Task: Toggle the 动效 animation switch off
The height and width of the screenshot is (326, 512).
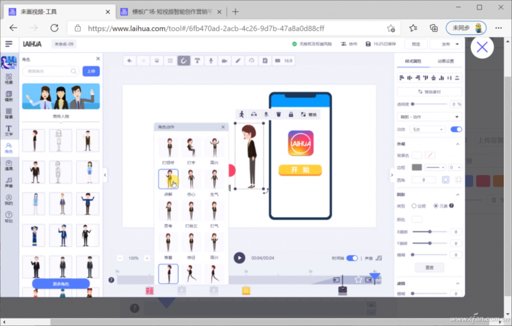Action: pos(456,129)
